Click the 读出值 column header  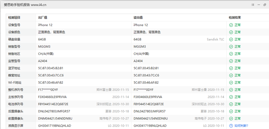click(138, 18)
